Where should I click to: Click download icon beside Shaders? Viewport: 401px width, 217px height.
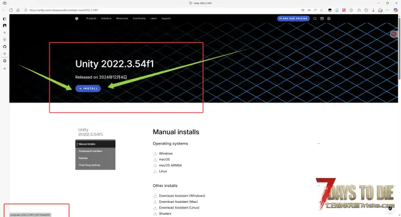tap(155, 214)
